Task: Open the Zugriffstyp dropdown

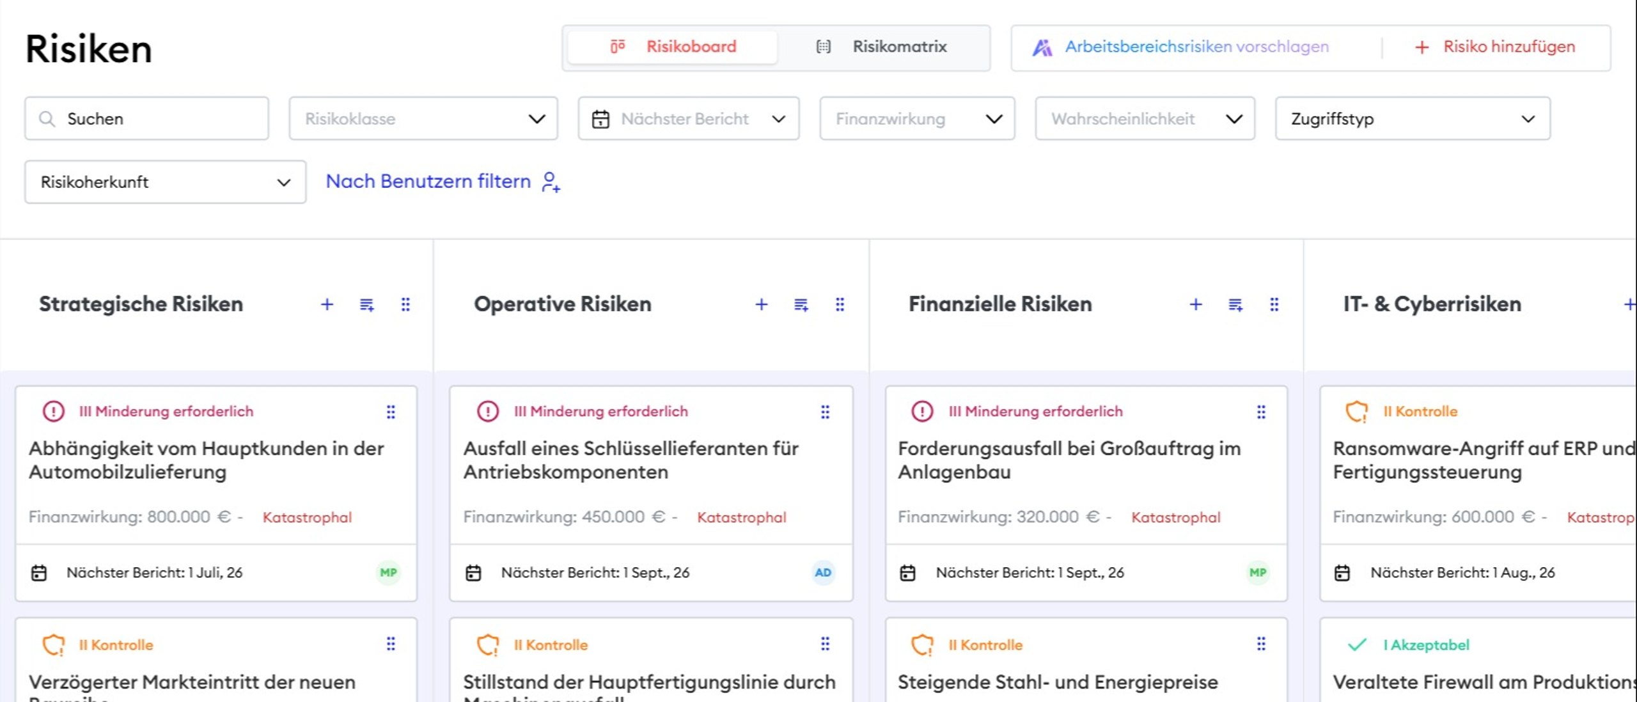Action: [x=1413, y=118]
